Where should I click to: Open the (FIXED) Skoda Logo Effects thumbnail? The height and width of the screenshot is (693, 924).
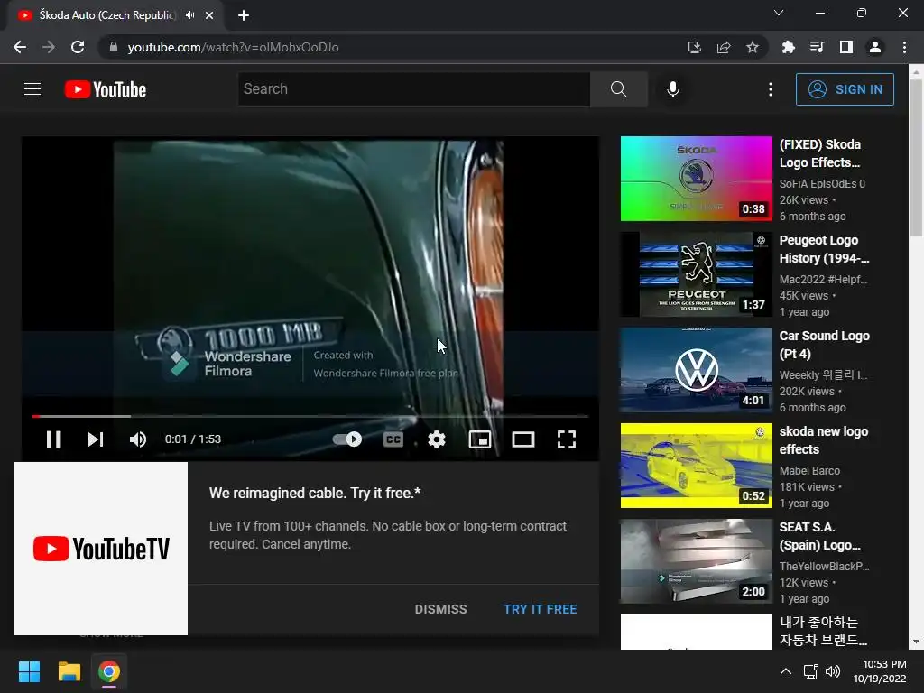(x=696, y=179)
